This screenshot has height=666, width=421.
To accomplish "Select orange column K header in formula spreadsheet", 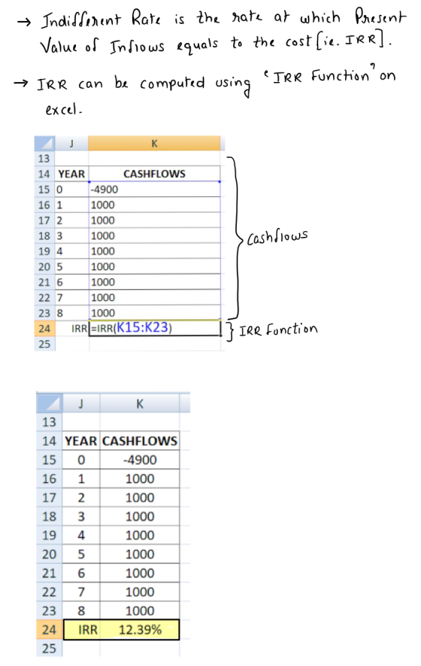I will pyautogui.click(x=154, y=143).
